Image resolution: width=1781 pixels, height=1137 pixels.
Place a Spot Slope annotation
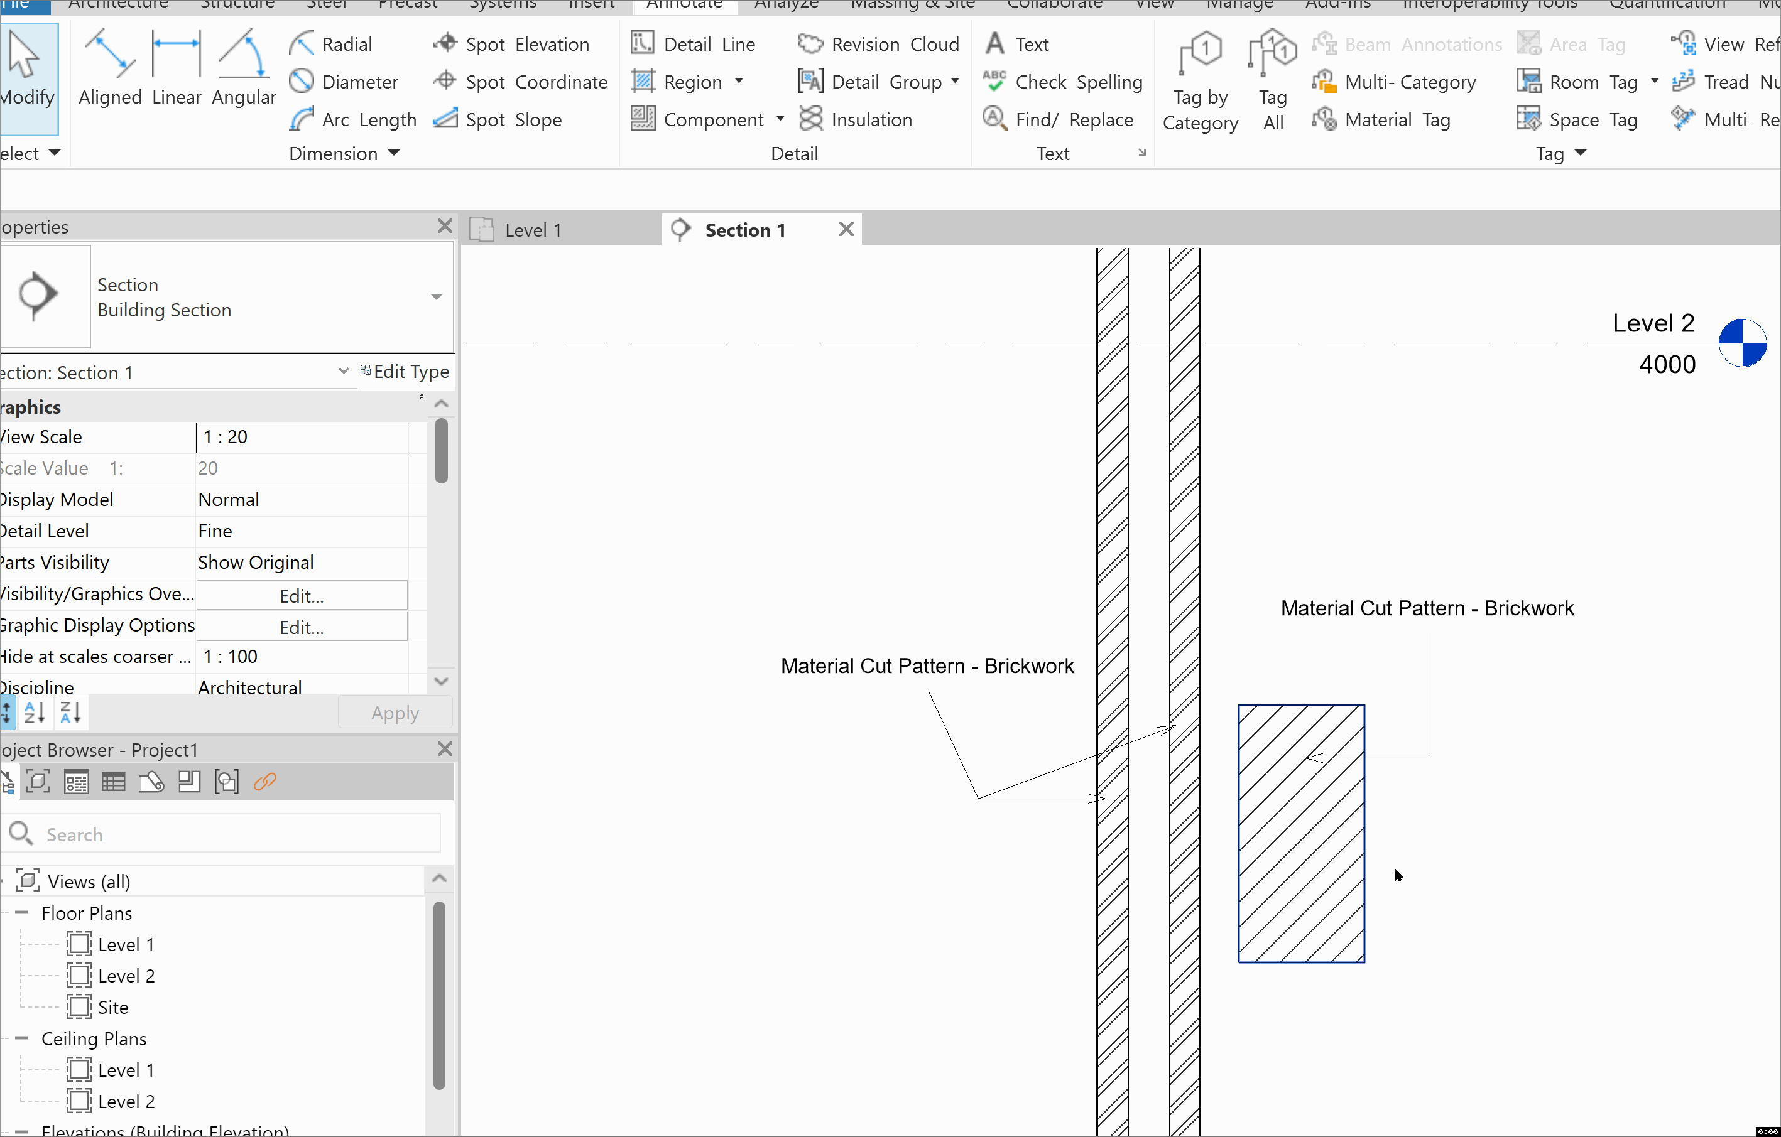pos(497,119)
